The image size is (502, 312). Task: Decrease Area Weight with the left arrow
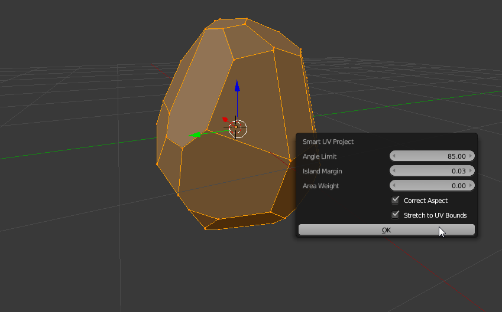coord(394,186)
